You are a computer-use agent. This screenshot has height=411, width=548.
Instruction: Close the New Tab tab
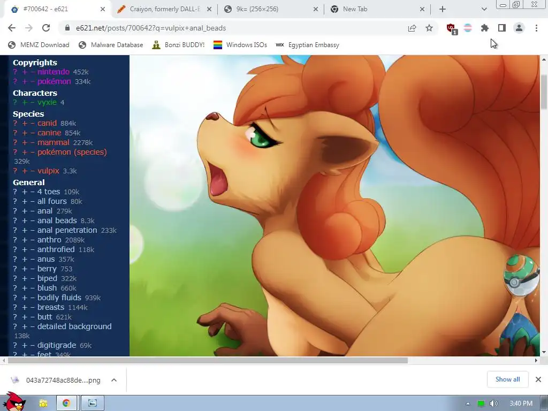tap(422, 9)
